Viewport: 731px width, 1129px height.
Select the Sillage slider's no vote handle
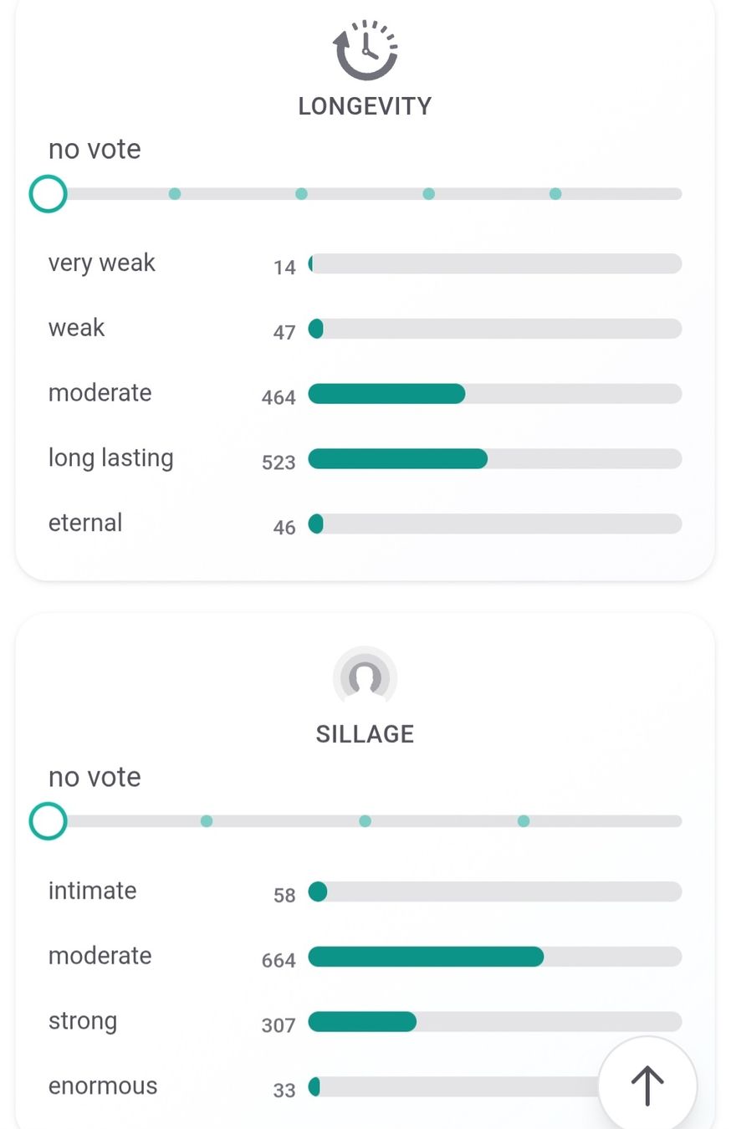(x=48, y=821)
